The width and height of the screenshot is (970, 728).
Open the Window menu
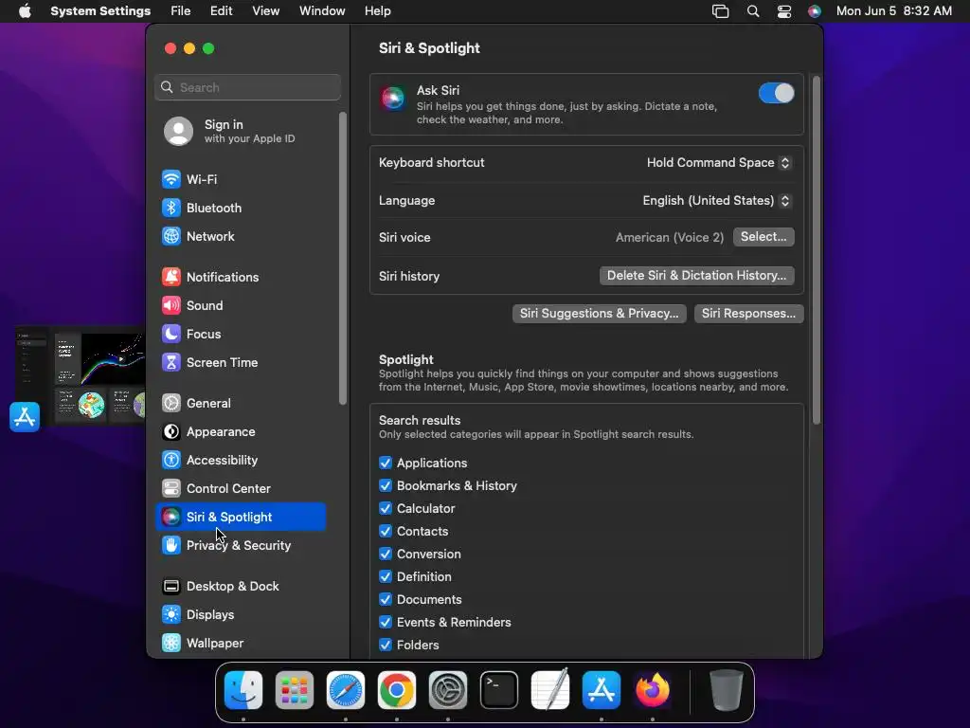click(x=322, y=11)
